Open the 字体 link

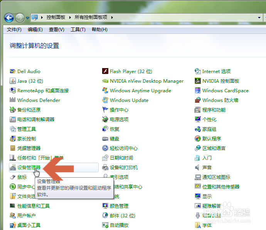(x=207, y=225)
